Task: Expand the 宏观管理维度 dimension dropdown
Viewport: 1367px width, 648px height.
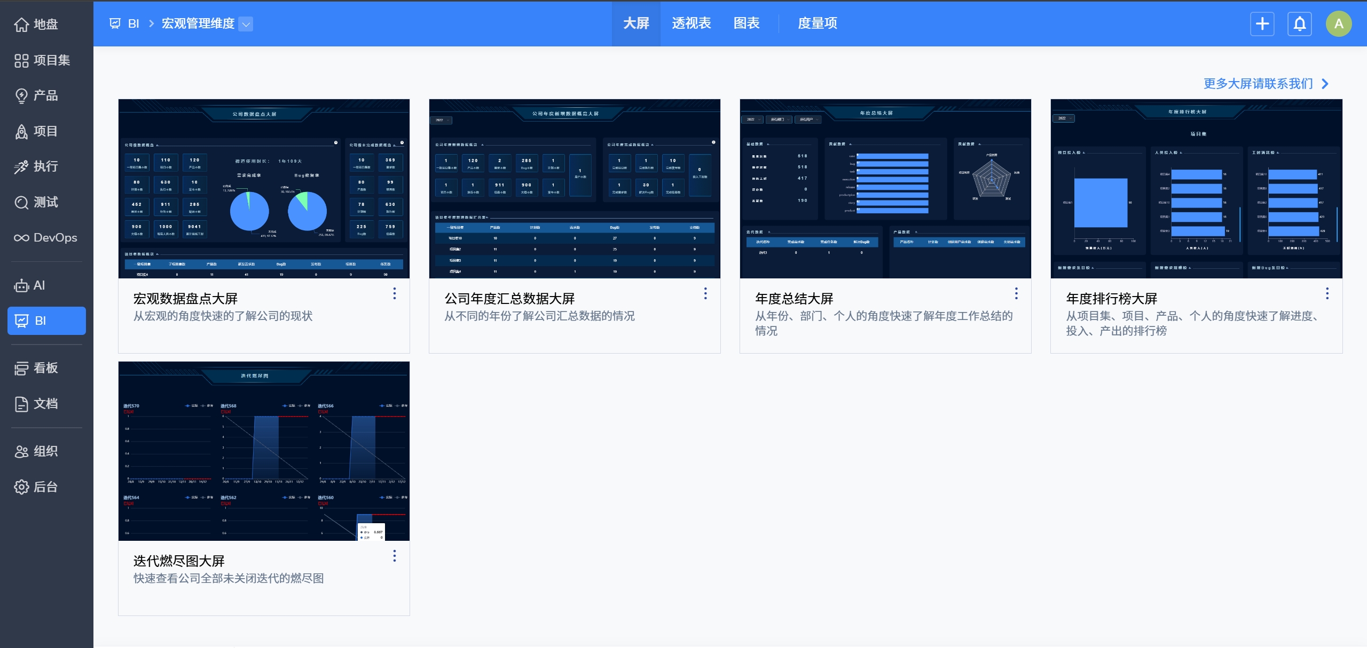Action: click(246, 24)
